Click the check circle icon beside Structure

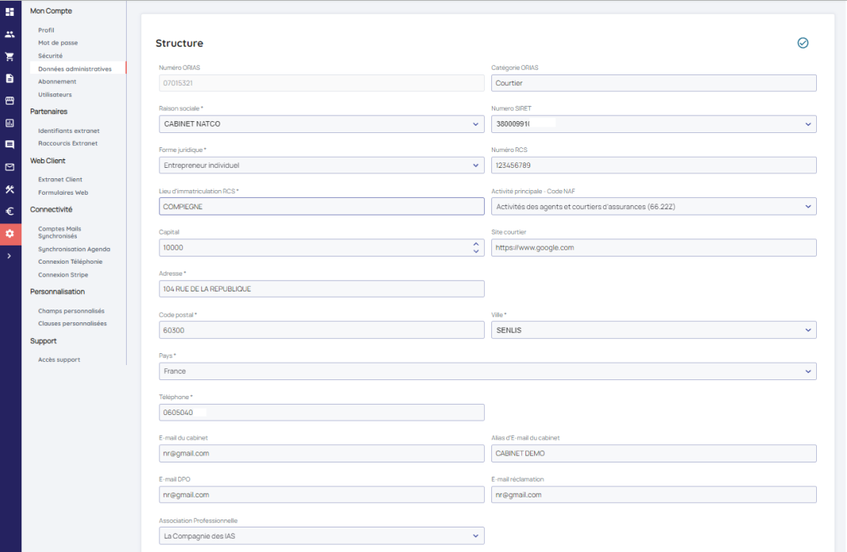(803, 44)
